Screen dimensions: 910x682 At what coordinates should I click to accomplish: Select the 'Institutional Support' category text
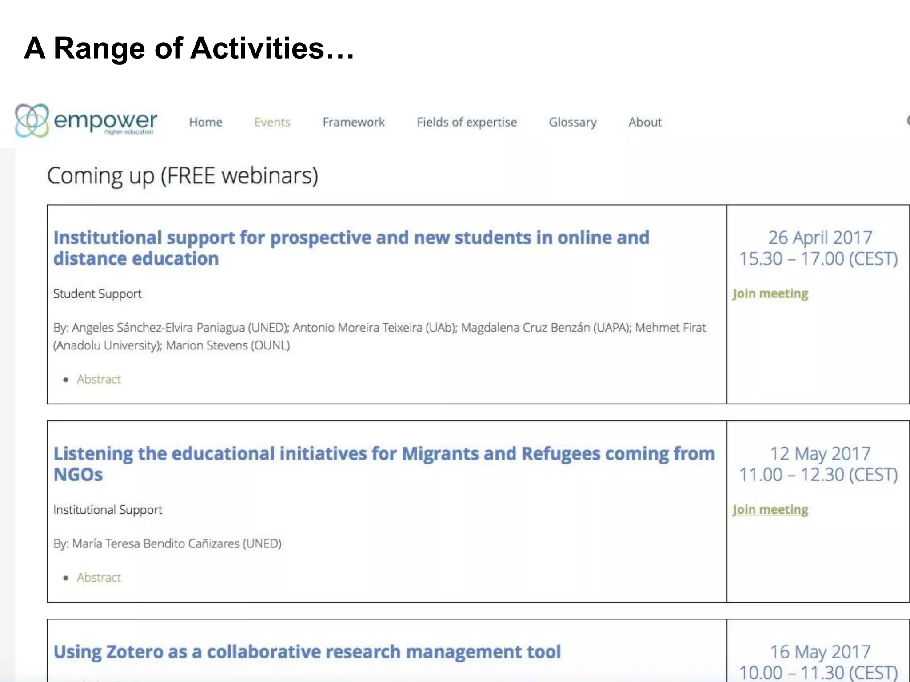pyautogui.click(x=108, y=510)
